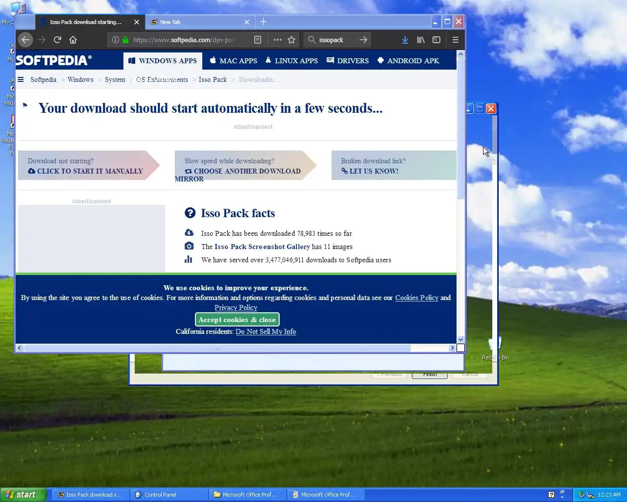
Task: Open the Windows Start menu
Action: 23,495
